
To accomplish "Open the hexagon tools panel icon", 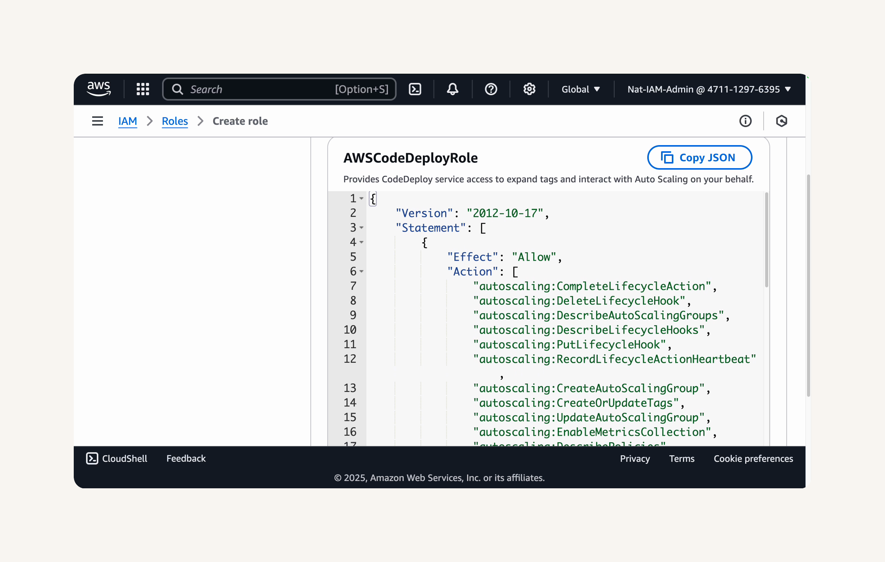I will coord(782,121).
